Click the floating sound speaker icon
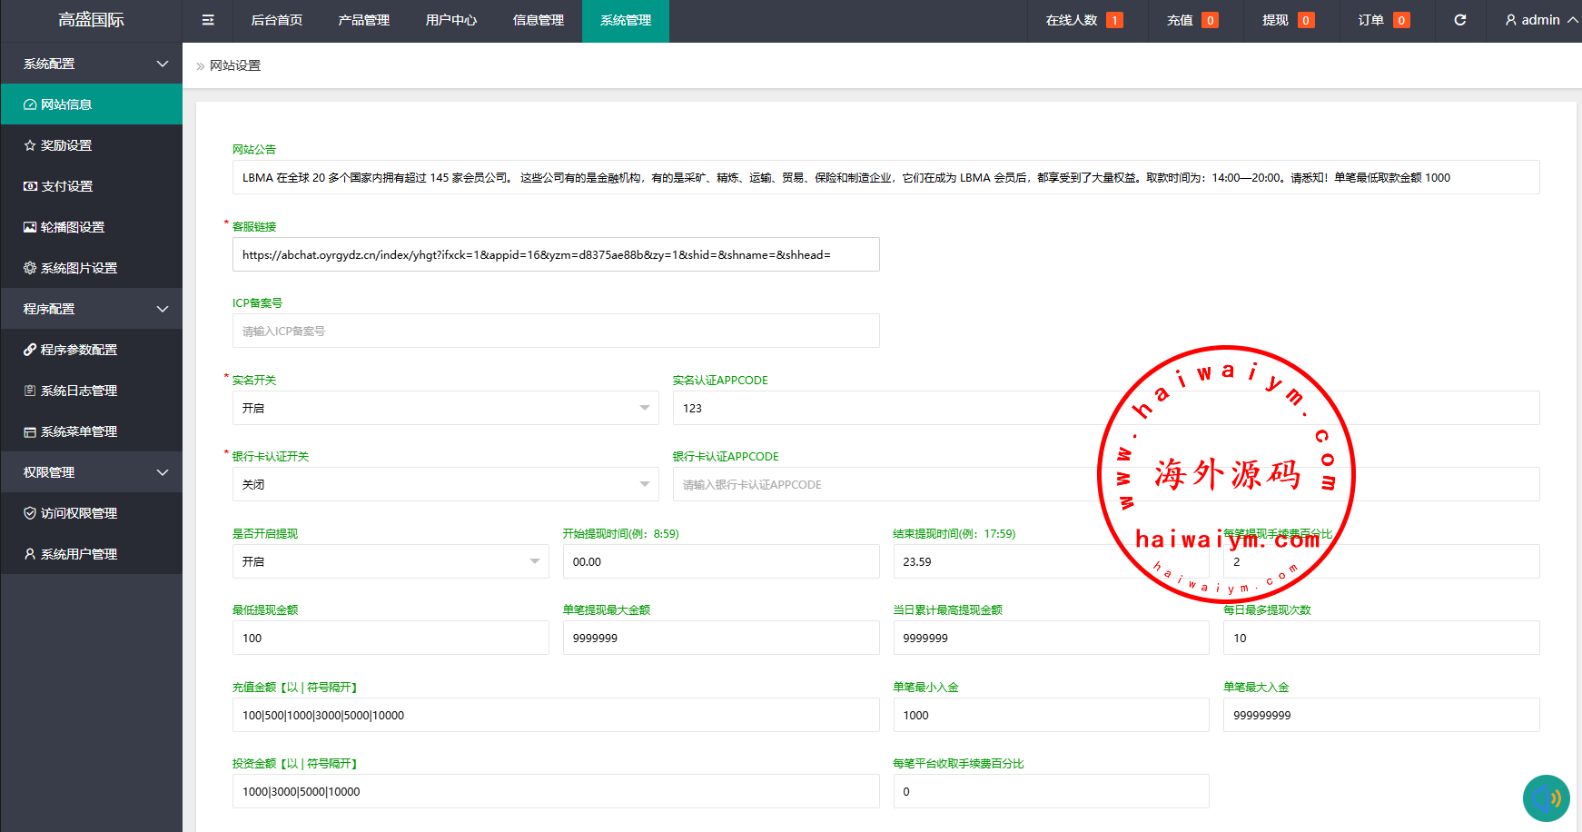 (1546, 797)
